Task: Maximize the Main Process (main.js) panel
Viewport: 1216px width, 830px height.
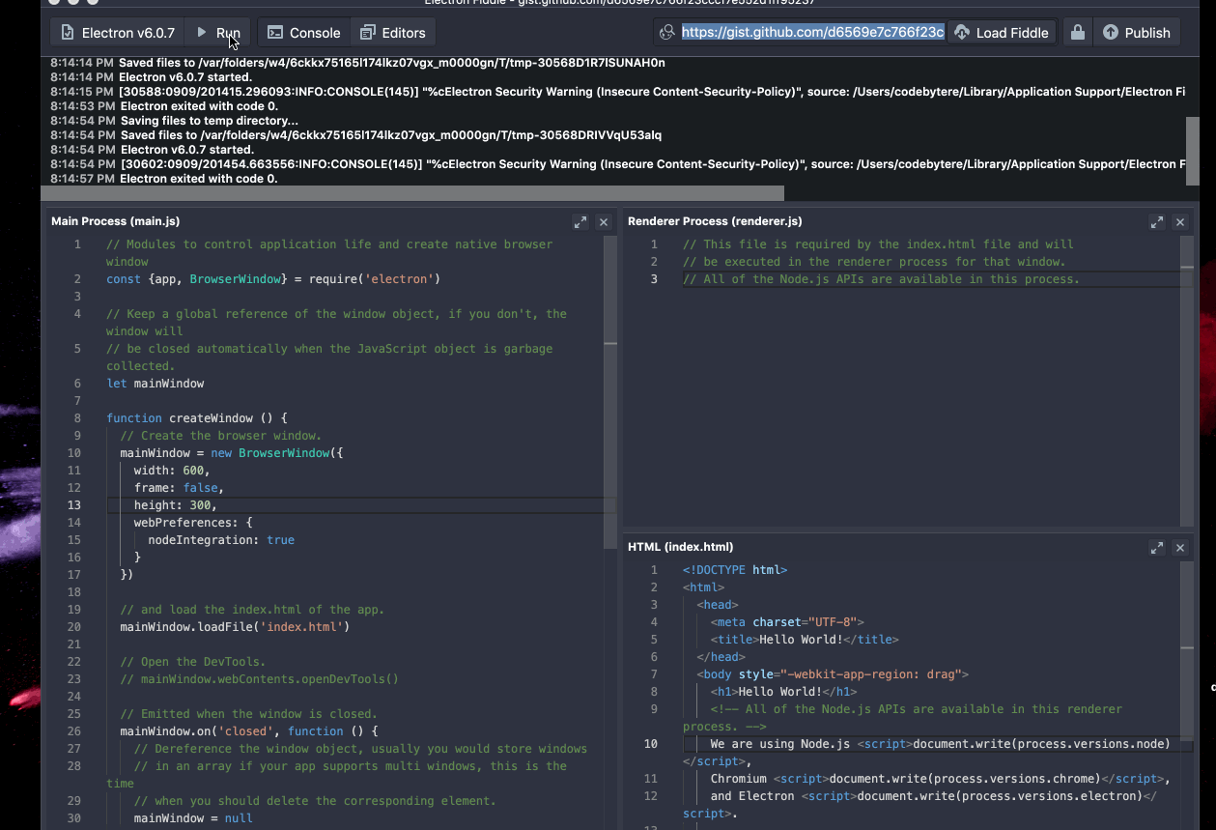Action: point(580,221)
